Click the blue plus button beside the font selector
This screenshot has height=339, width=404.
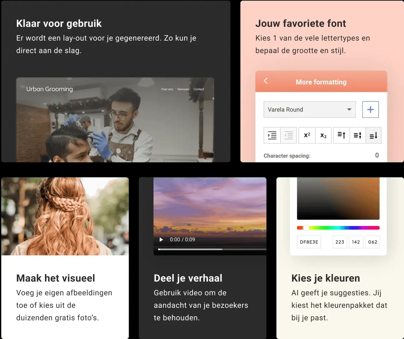pyautogui.click(x=370, y=110)
